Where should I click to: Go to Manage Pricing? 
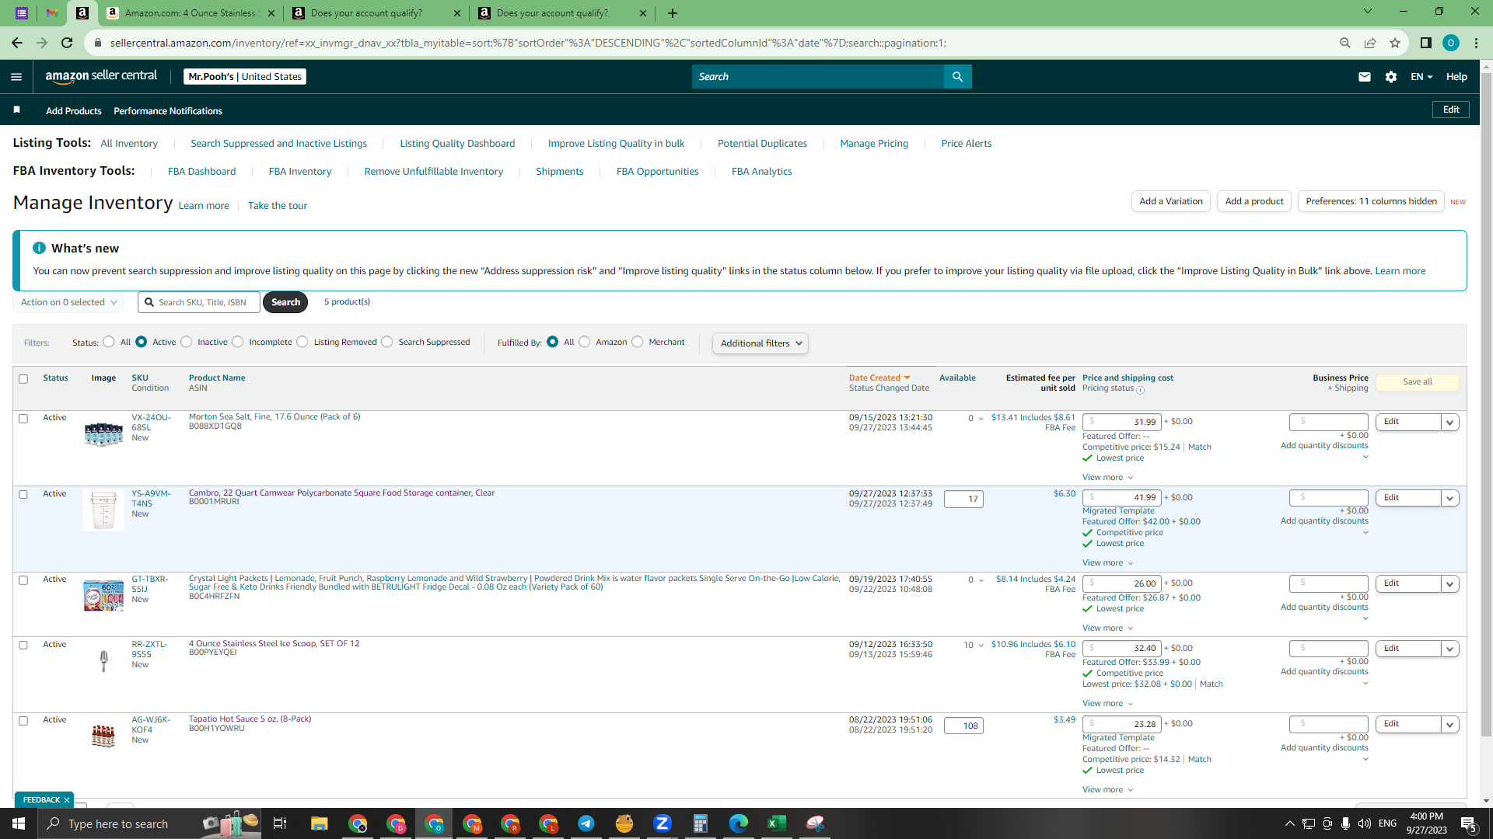tap(874, 144)
